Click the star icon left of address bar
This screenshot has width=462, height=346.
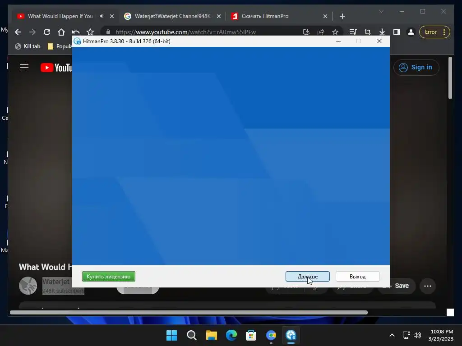(x=90, y=32)
